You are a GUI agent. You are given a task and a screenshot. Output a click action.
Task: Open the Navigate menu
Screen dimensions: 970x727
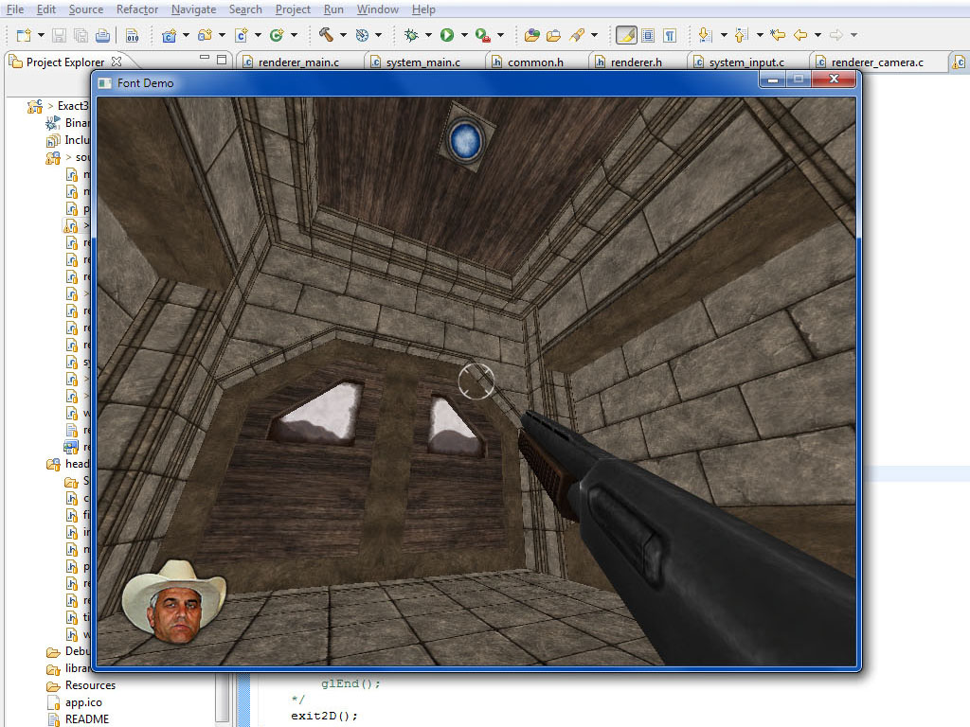tap(193, 9)
